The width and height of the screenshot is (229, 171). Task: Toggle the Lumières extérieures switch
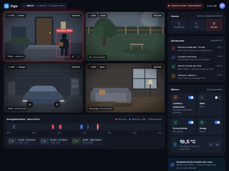point(191,97)
